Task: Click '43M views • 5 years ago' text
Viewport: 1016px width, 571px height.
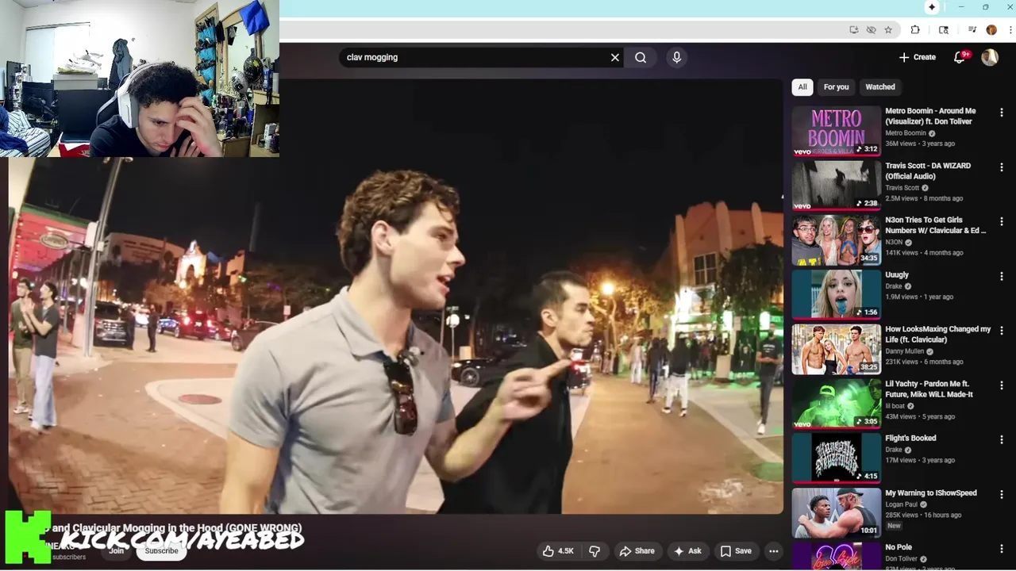Action: (920, 416)
